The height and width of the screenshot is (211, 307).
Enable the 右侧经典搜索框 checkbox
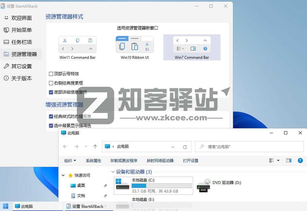(x=51, y=83)
